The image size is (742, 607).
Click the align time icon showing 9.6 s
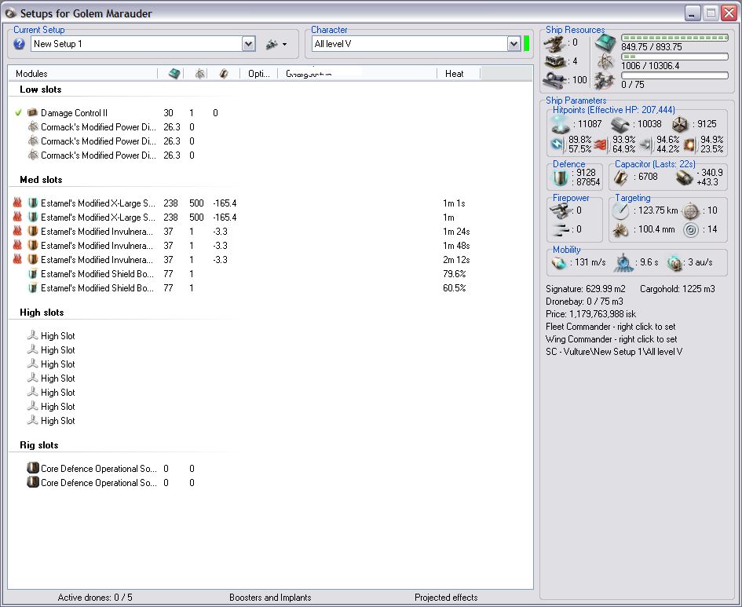click(x=623, y=263)
